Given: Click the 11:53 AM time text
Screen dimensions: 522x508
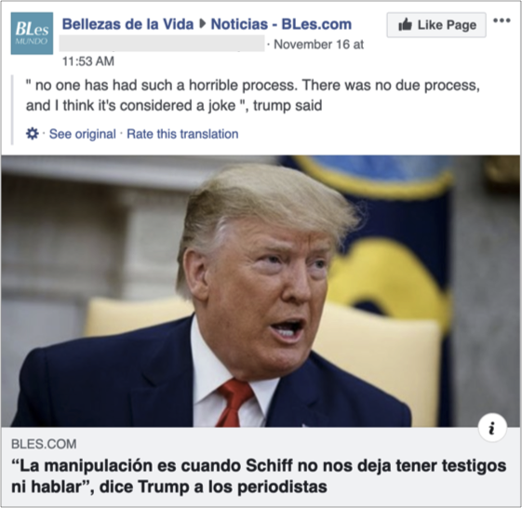Looking at the screenshot, I should click(x=88, y=61).
